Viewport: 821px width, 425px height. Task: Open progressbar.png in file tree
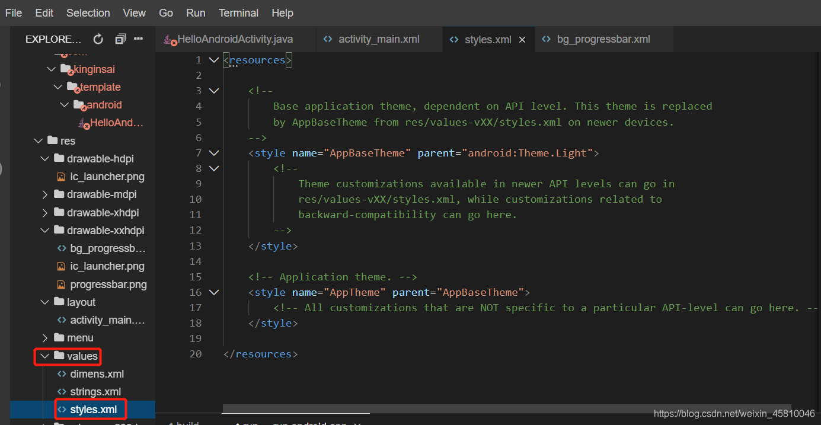point(108,285)
